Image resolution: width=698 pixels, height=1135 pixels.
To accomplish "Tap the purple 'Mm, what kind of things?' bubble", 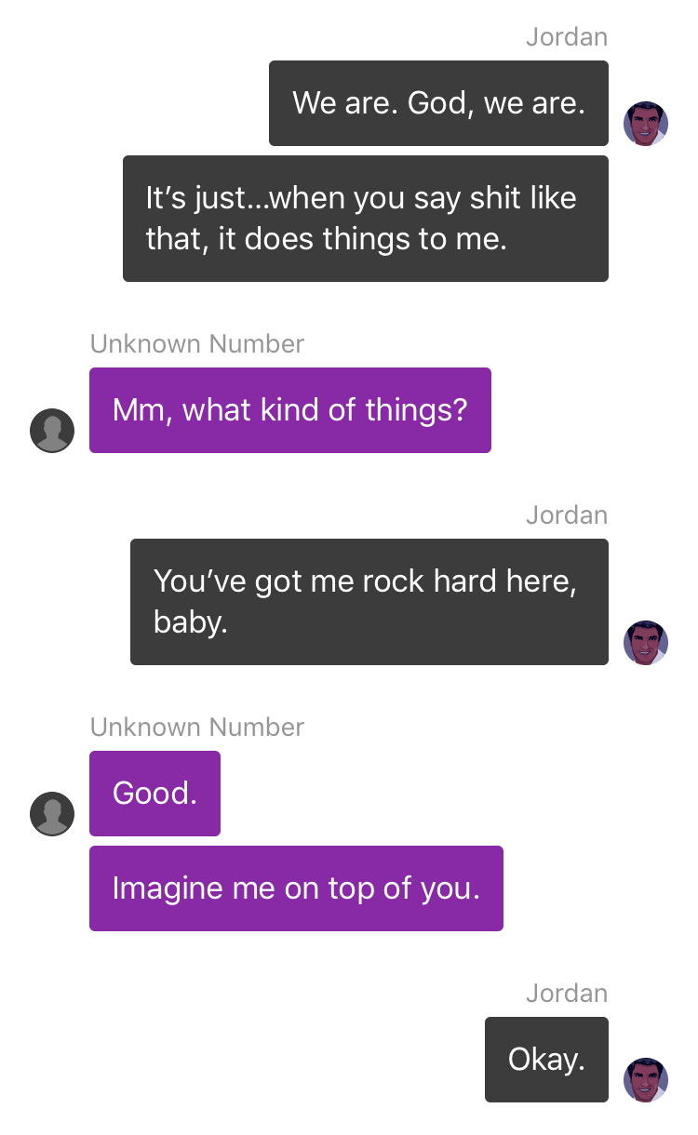I will click(290, 410).
